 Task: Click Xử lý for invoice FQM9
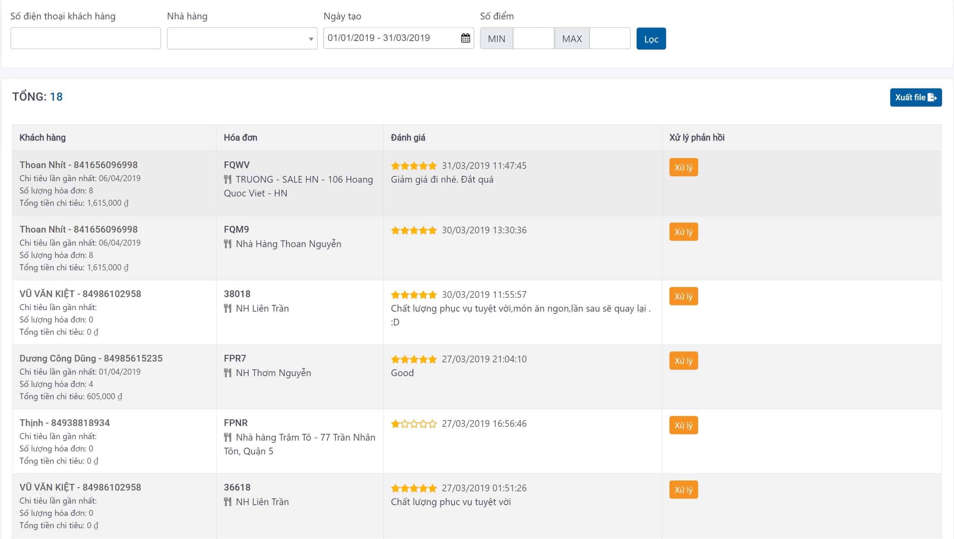coord(684,232)
